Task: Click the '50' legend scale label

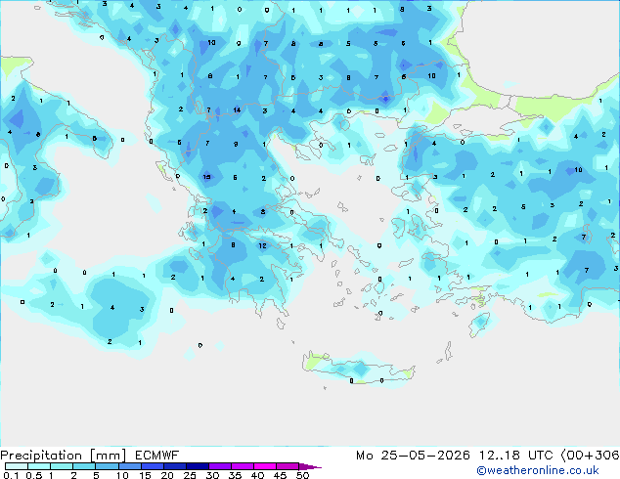Action: [302, 475]
